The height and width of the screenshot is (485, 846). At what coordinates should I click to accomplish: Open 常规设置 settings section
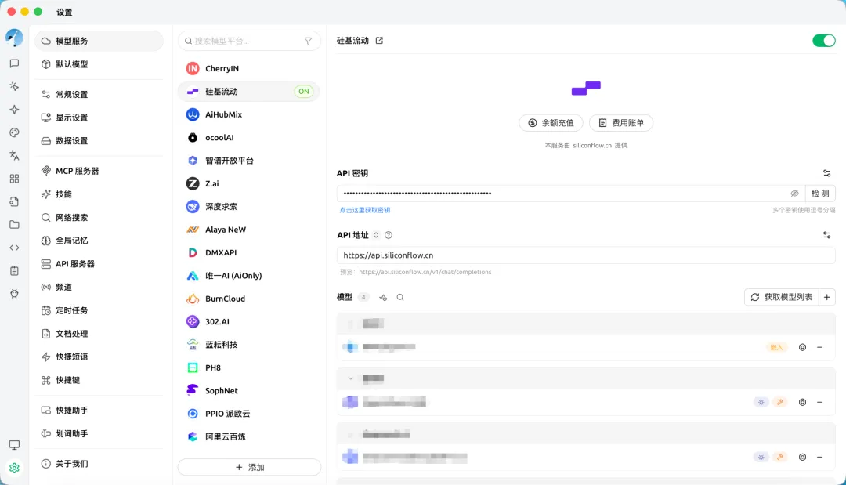(x=99, y=94)
